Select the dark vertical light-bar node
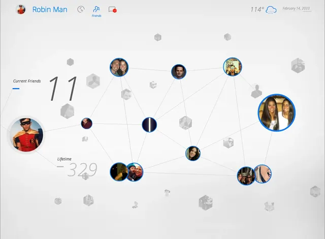325x239 pixels. click(x=149, y=125)
